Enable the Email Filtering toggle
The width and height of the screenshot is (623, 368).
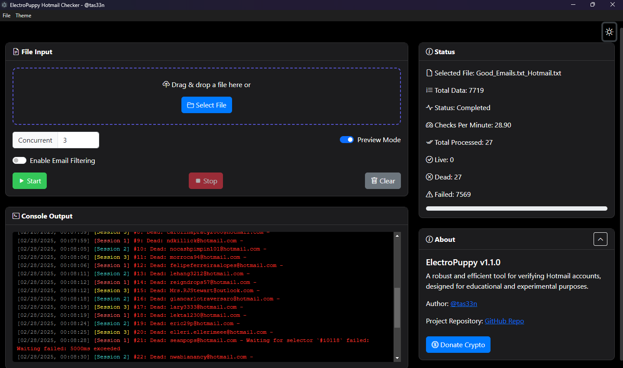pos(19,160)
